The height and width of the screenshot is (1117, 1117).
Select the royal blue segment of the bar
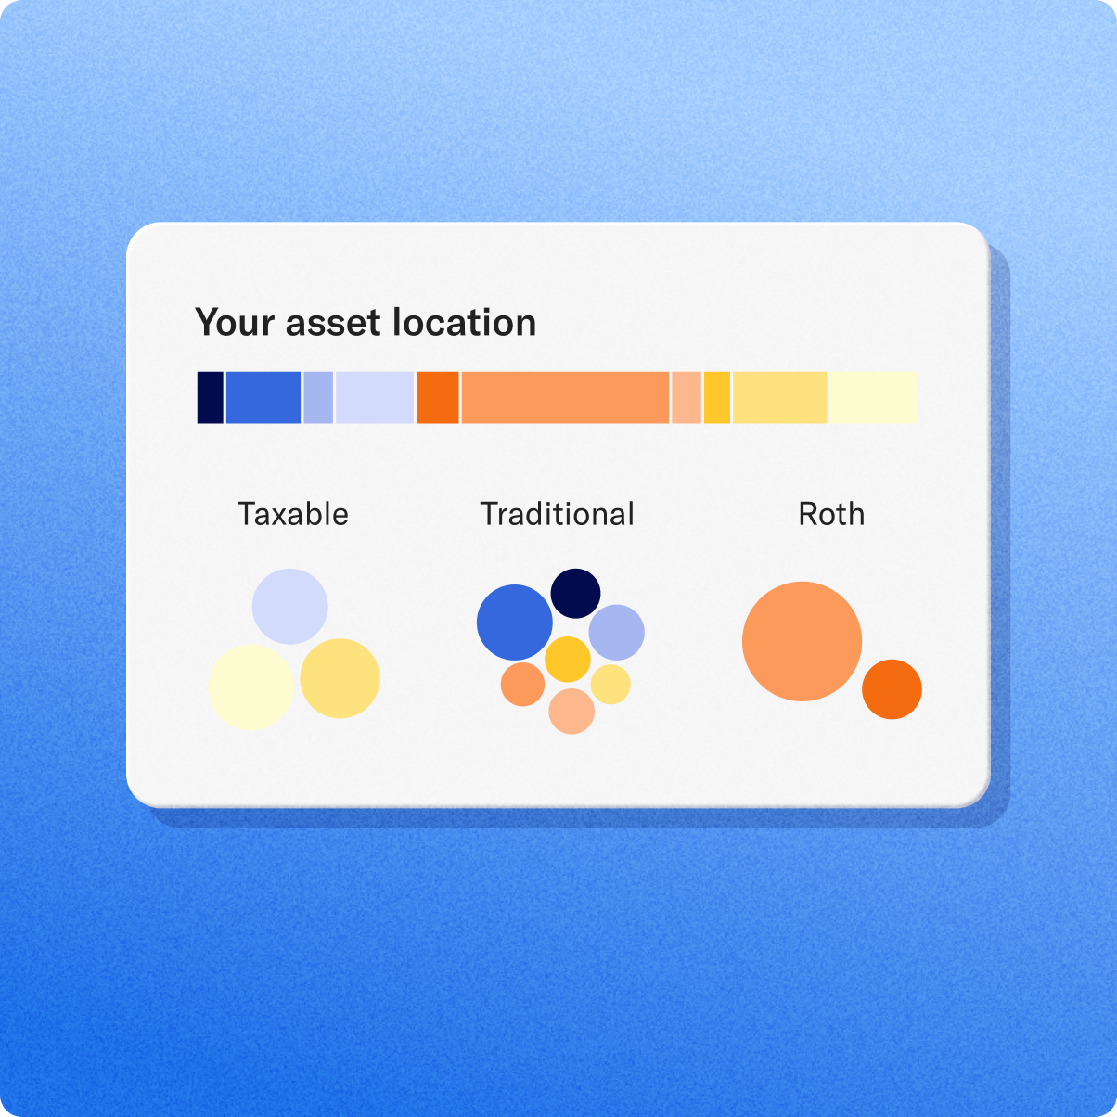(x=263, y=398)
